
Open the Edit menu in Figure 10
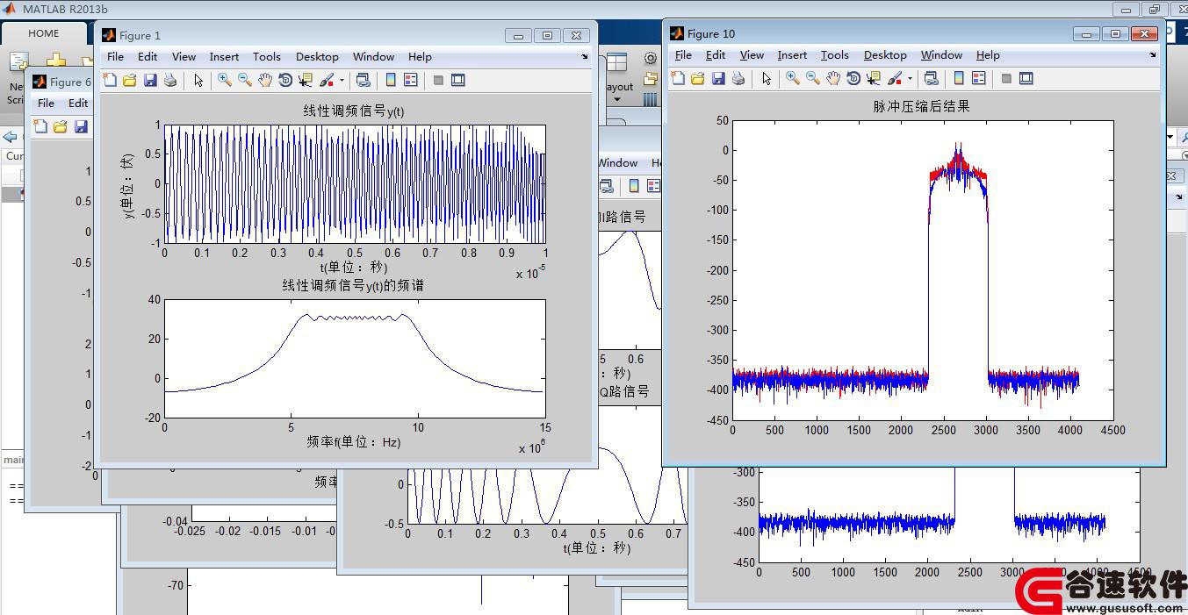pos(716,55)
